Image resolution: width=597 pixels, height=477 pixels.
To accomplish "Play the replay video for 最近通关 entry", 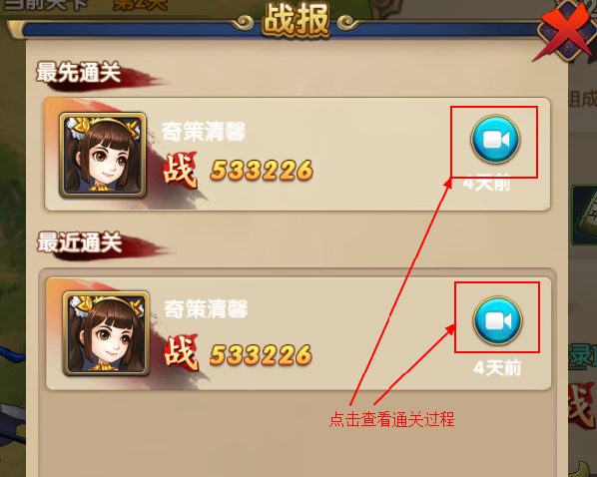I will (x=497, y=320).
